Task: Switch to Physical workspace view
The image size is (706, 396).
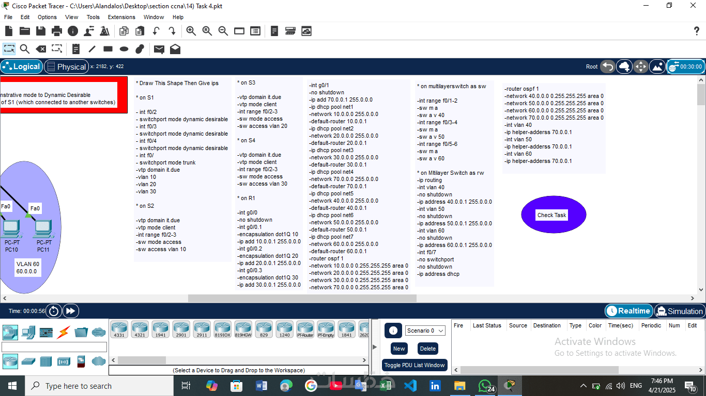Action: click(66, 67)
